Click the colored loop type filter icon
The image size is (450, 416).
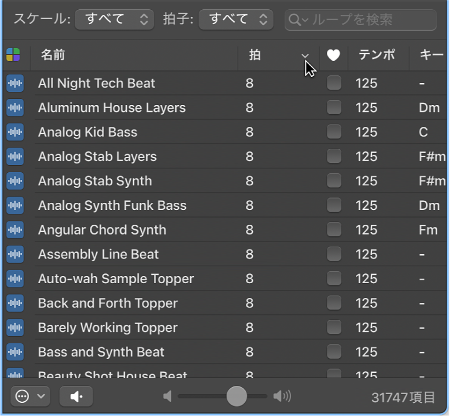[x=13, y=55]
